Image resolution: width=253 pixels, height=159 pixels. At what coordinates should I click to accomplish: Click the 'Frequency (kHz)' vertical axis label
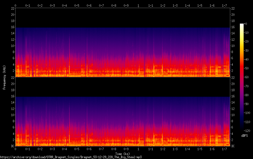point(4,77)
